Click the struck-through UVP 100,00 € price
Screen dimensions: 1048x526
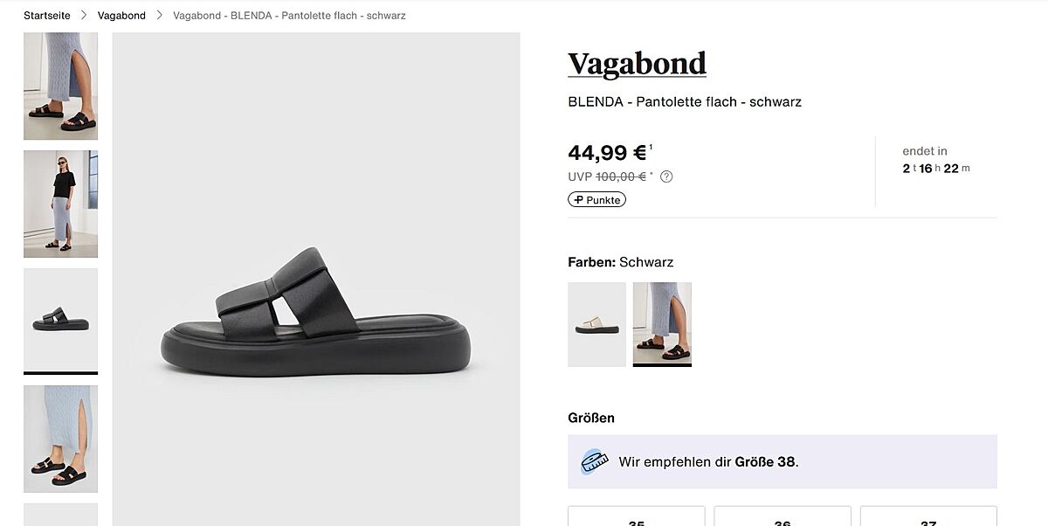(621, 176)
